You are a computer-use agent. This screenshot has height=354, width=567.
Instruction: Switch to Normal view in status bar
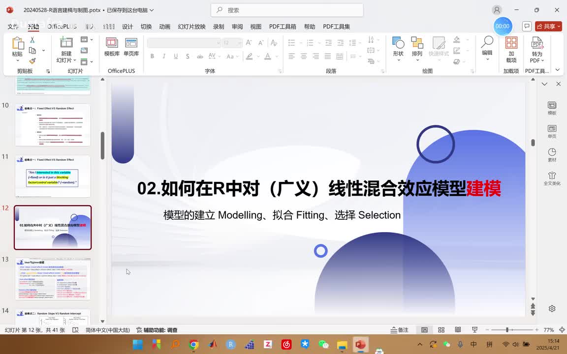(425, 330)
